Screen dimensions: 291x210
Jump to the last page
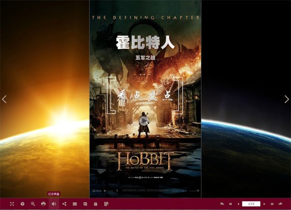280,204
